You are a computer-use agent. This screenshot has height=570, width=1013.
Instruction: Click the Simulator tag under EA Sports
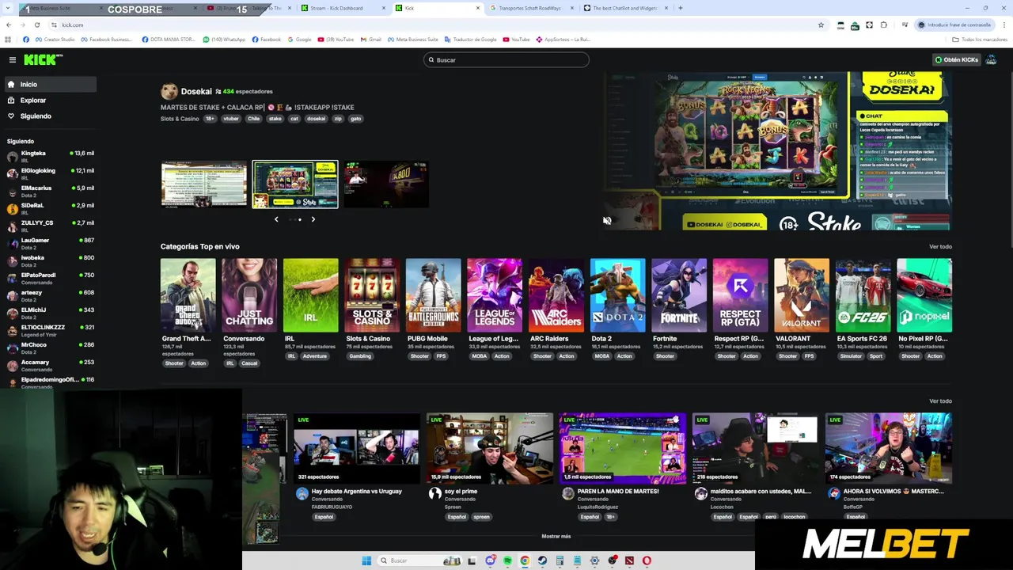click(x=851, y=356)
